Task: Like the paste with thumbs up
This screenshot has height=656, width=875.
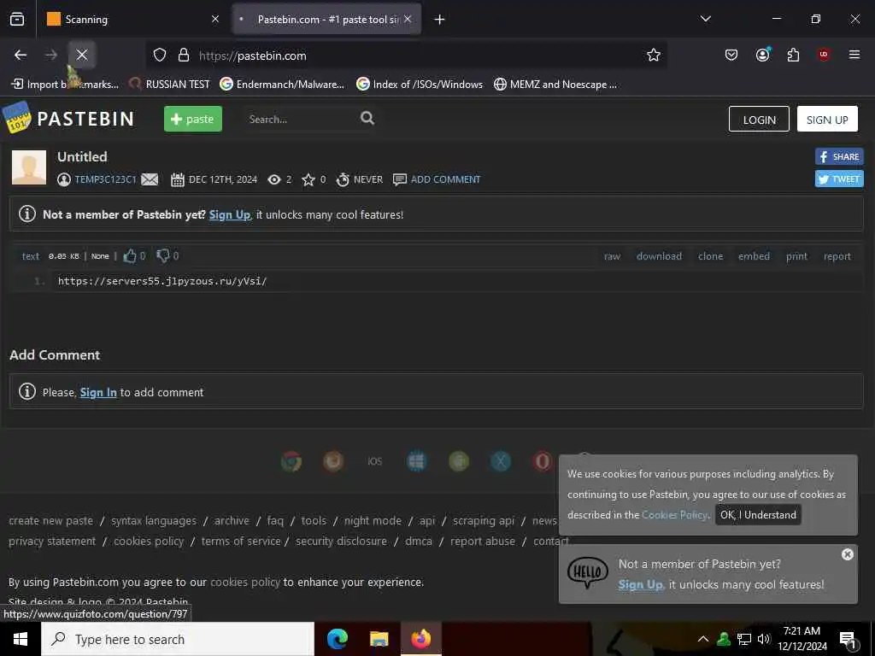Action: pos(130,256)
